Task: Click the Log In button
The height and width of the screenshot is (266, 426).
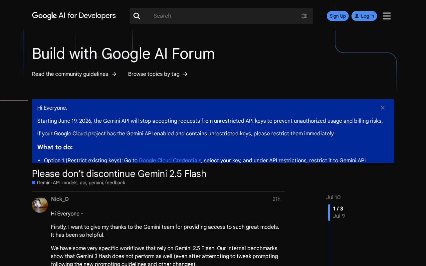Action: [364, 16]
